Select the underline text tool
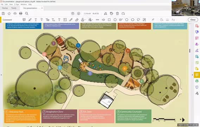The image size is (200, 127). (36, 20)
